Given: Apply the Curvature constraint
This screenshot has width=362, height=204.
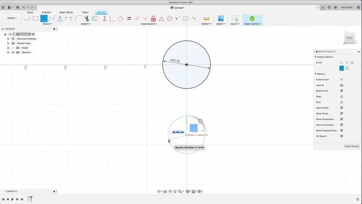Looking at the screenshot, I should [x=194, y=19].
